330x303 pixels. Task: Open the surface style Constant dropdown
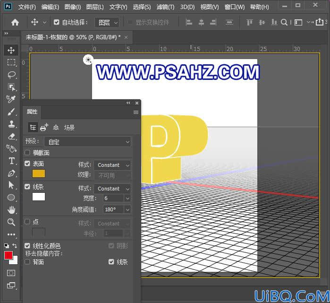tap(112, 165)
